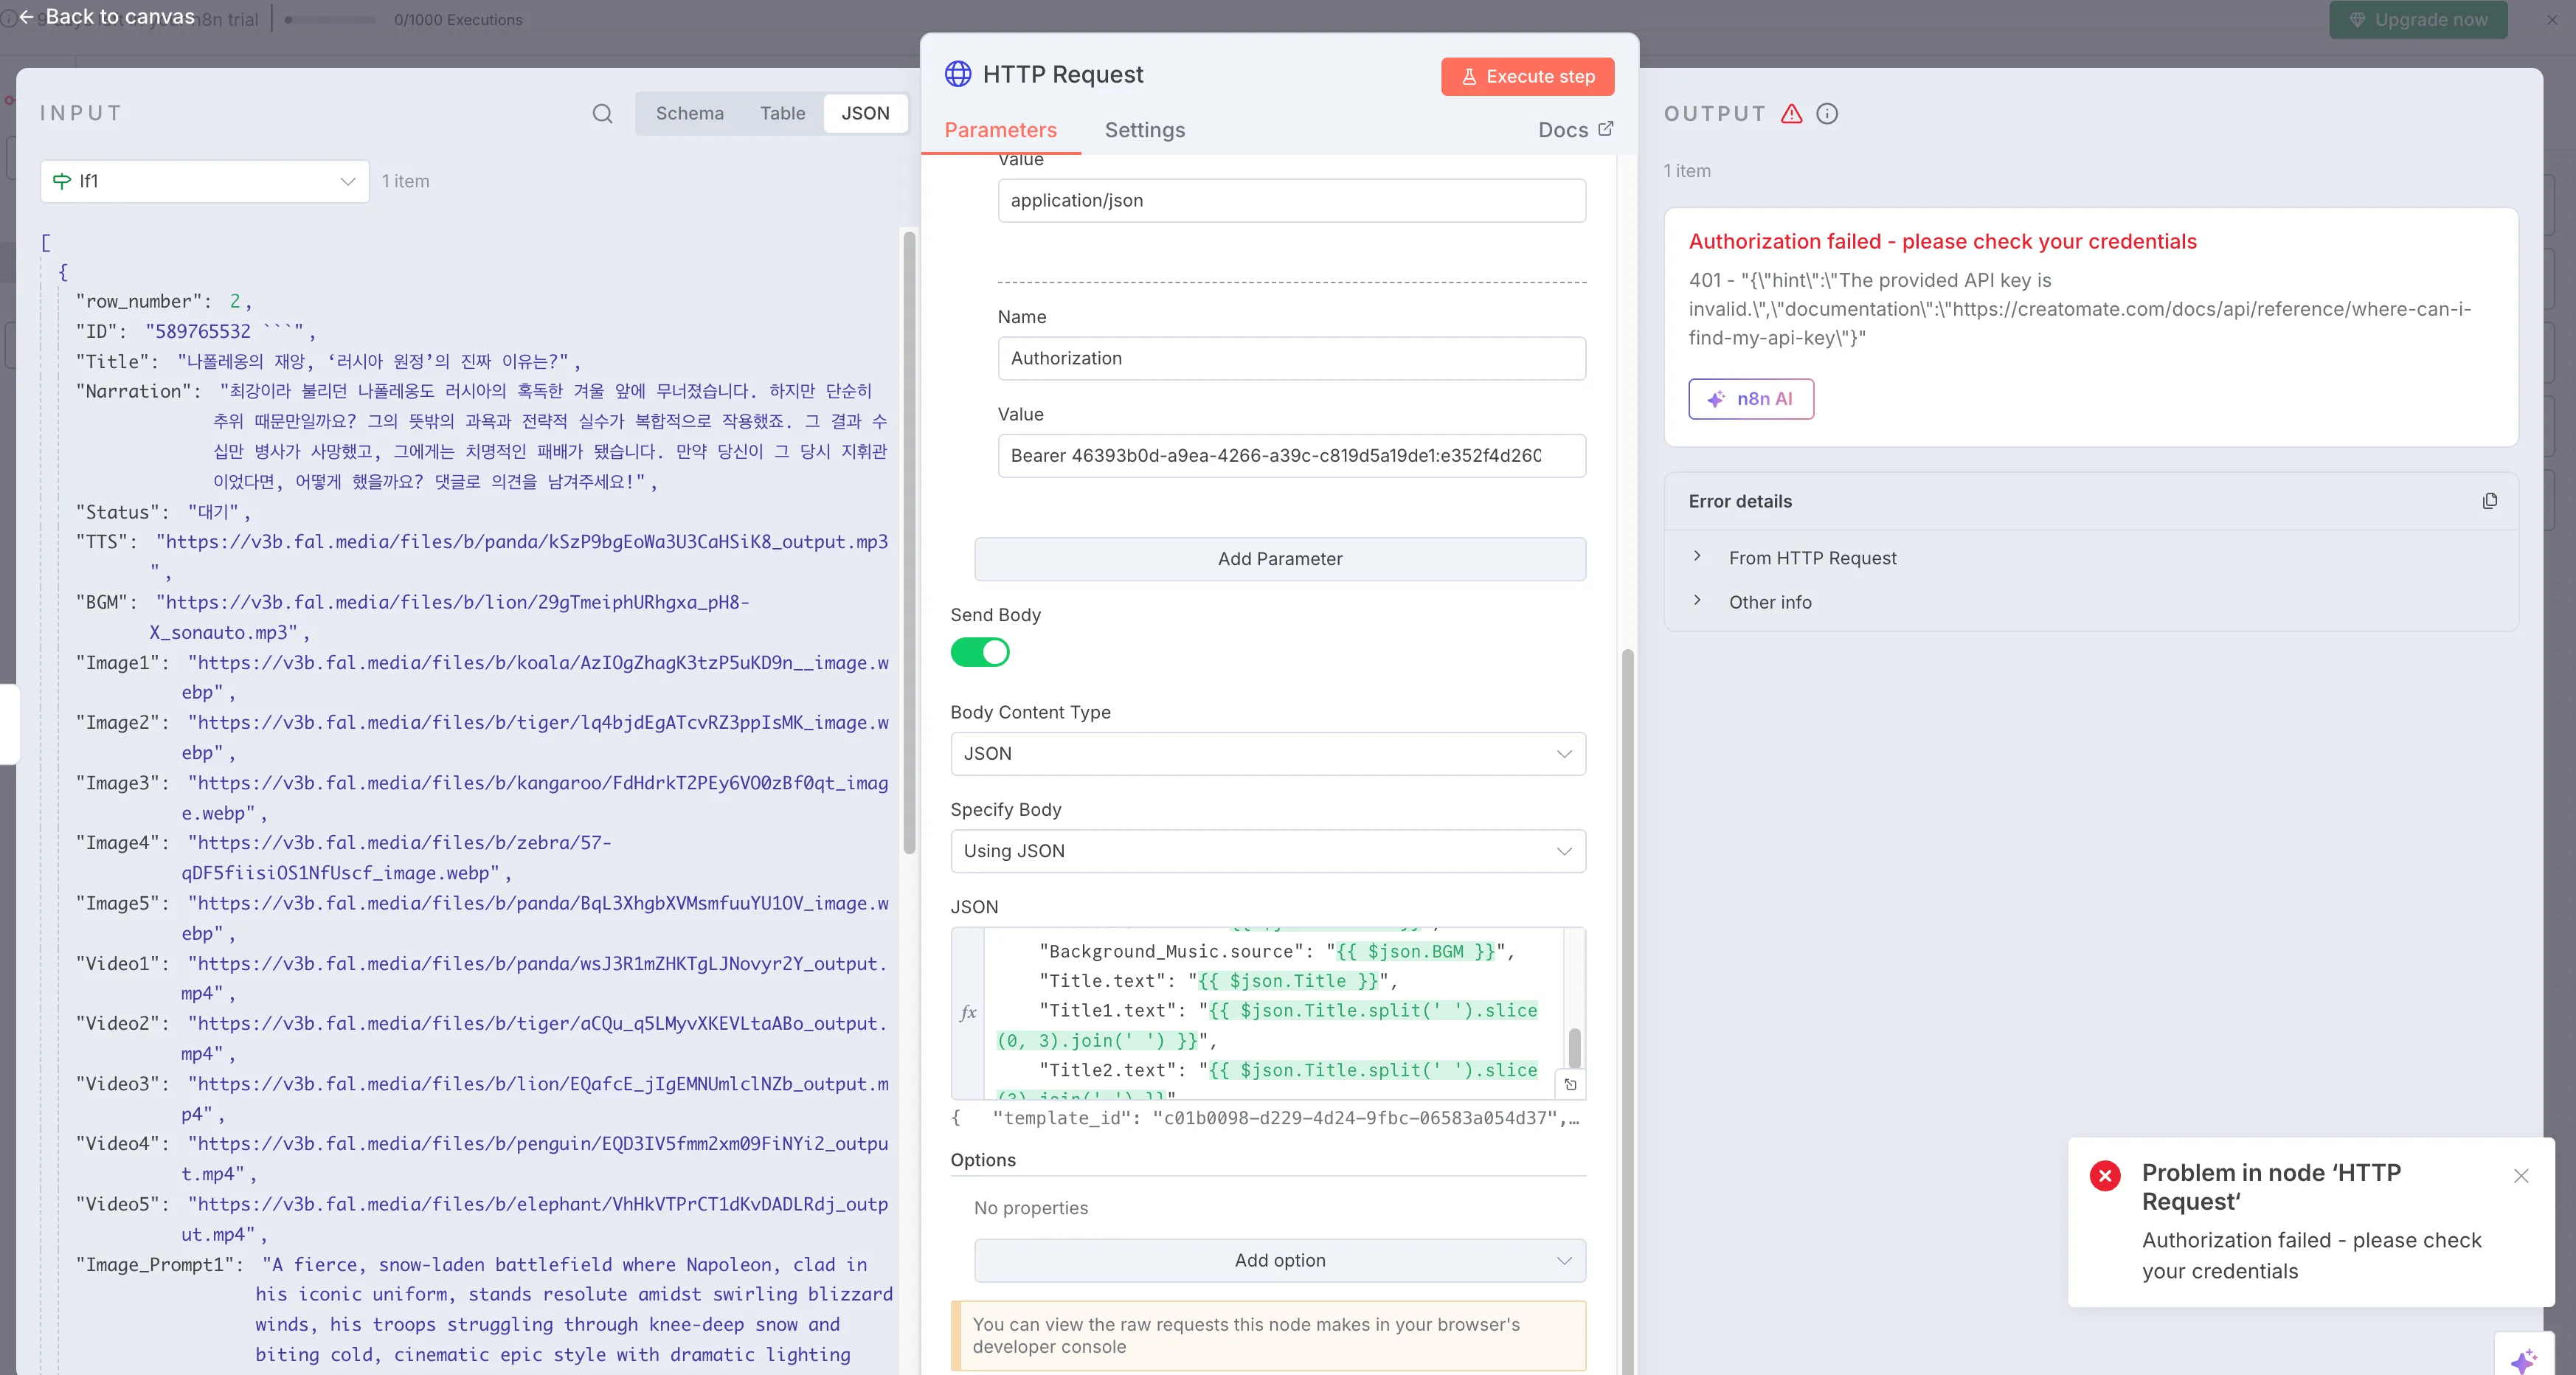The height and width of the screenshot is (1375, 2576).
Task: Open the Body Content Type dropdown
Action: click(1267, 754)
